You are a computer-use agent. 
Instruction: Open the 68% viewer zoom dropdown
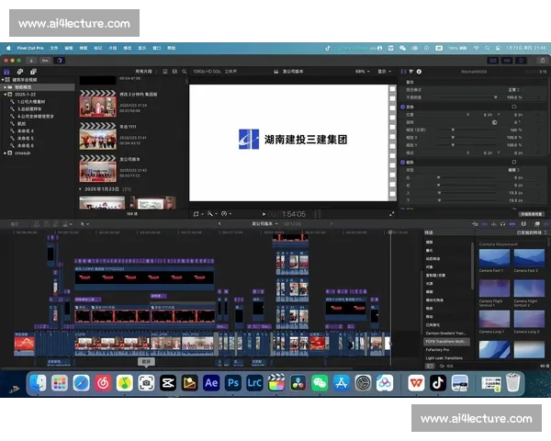tap(362, 71)
